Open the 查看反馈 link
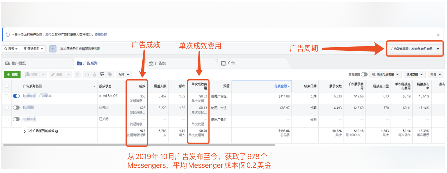The image size is (447, 173). pos(101,35)
